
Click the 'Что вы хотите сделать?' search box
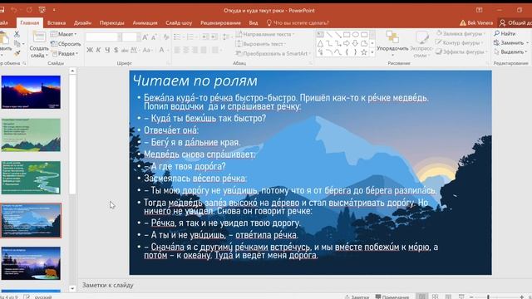tap(298, 22)
